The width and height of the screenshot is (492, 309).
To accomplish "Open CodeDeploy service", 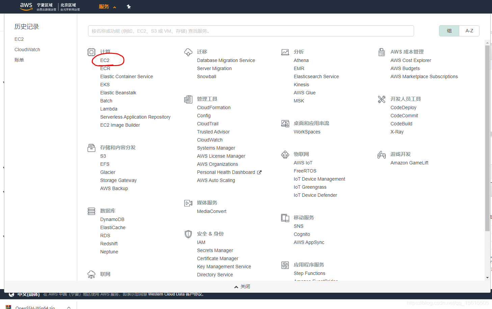I will pyautogui.click(x=403, y=107).
